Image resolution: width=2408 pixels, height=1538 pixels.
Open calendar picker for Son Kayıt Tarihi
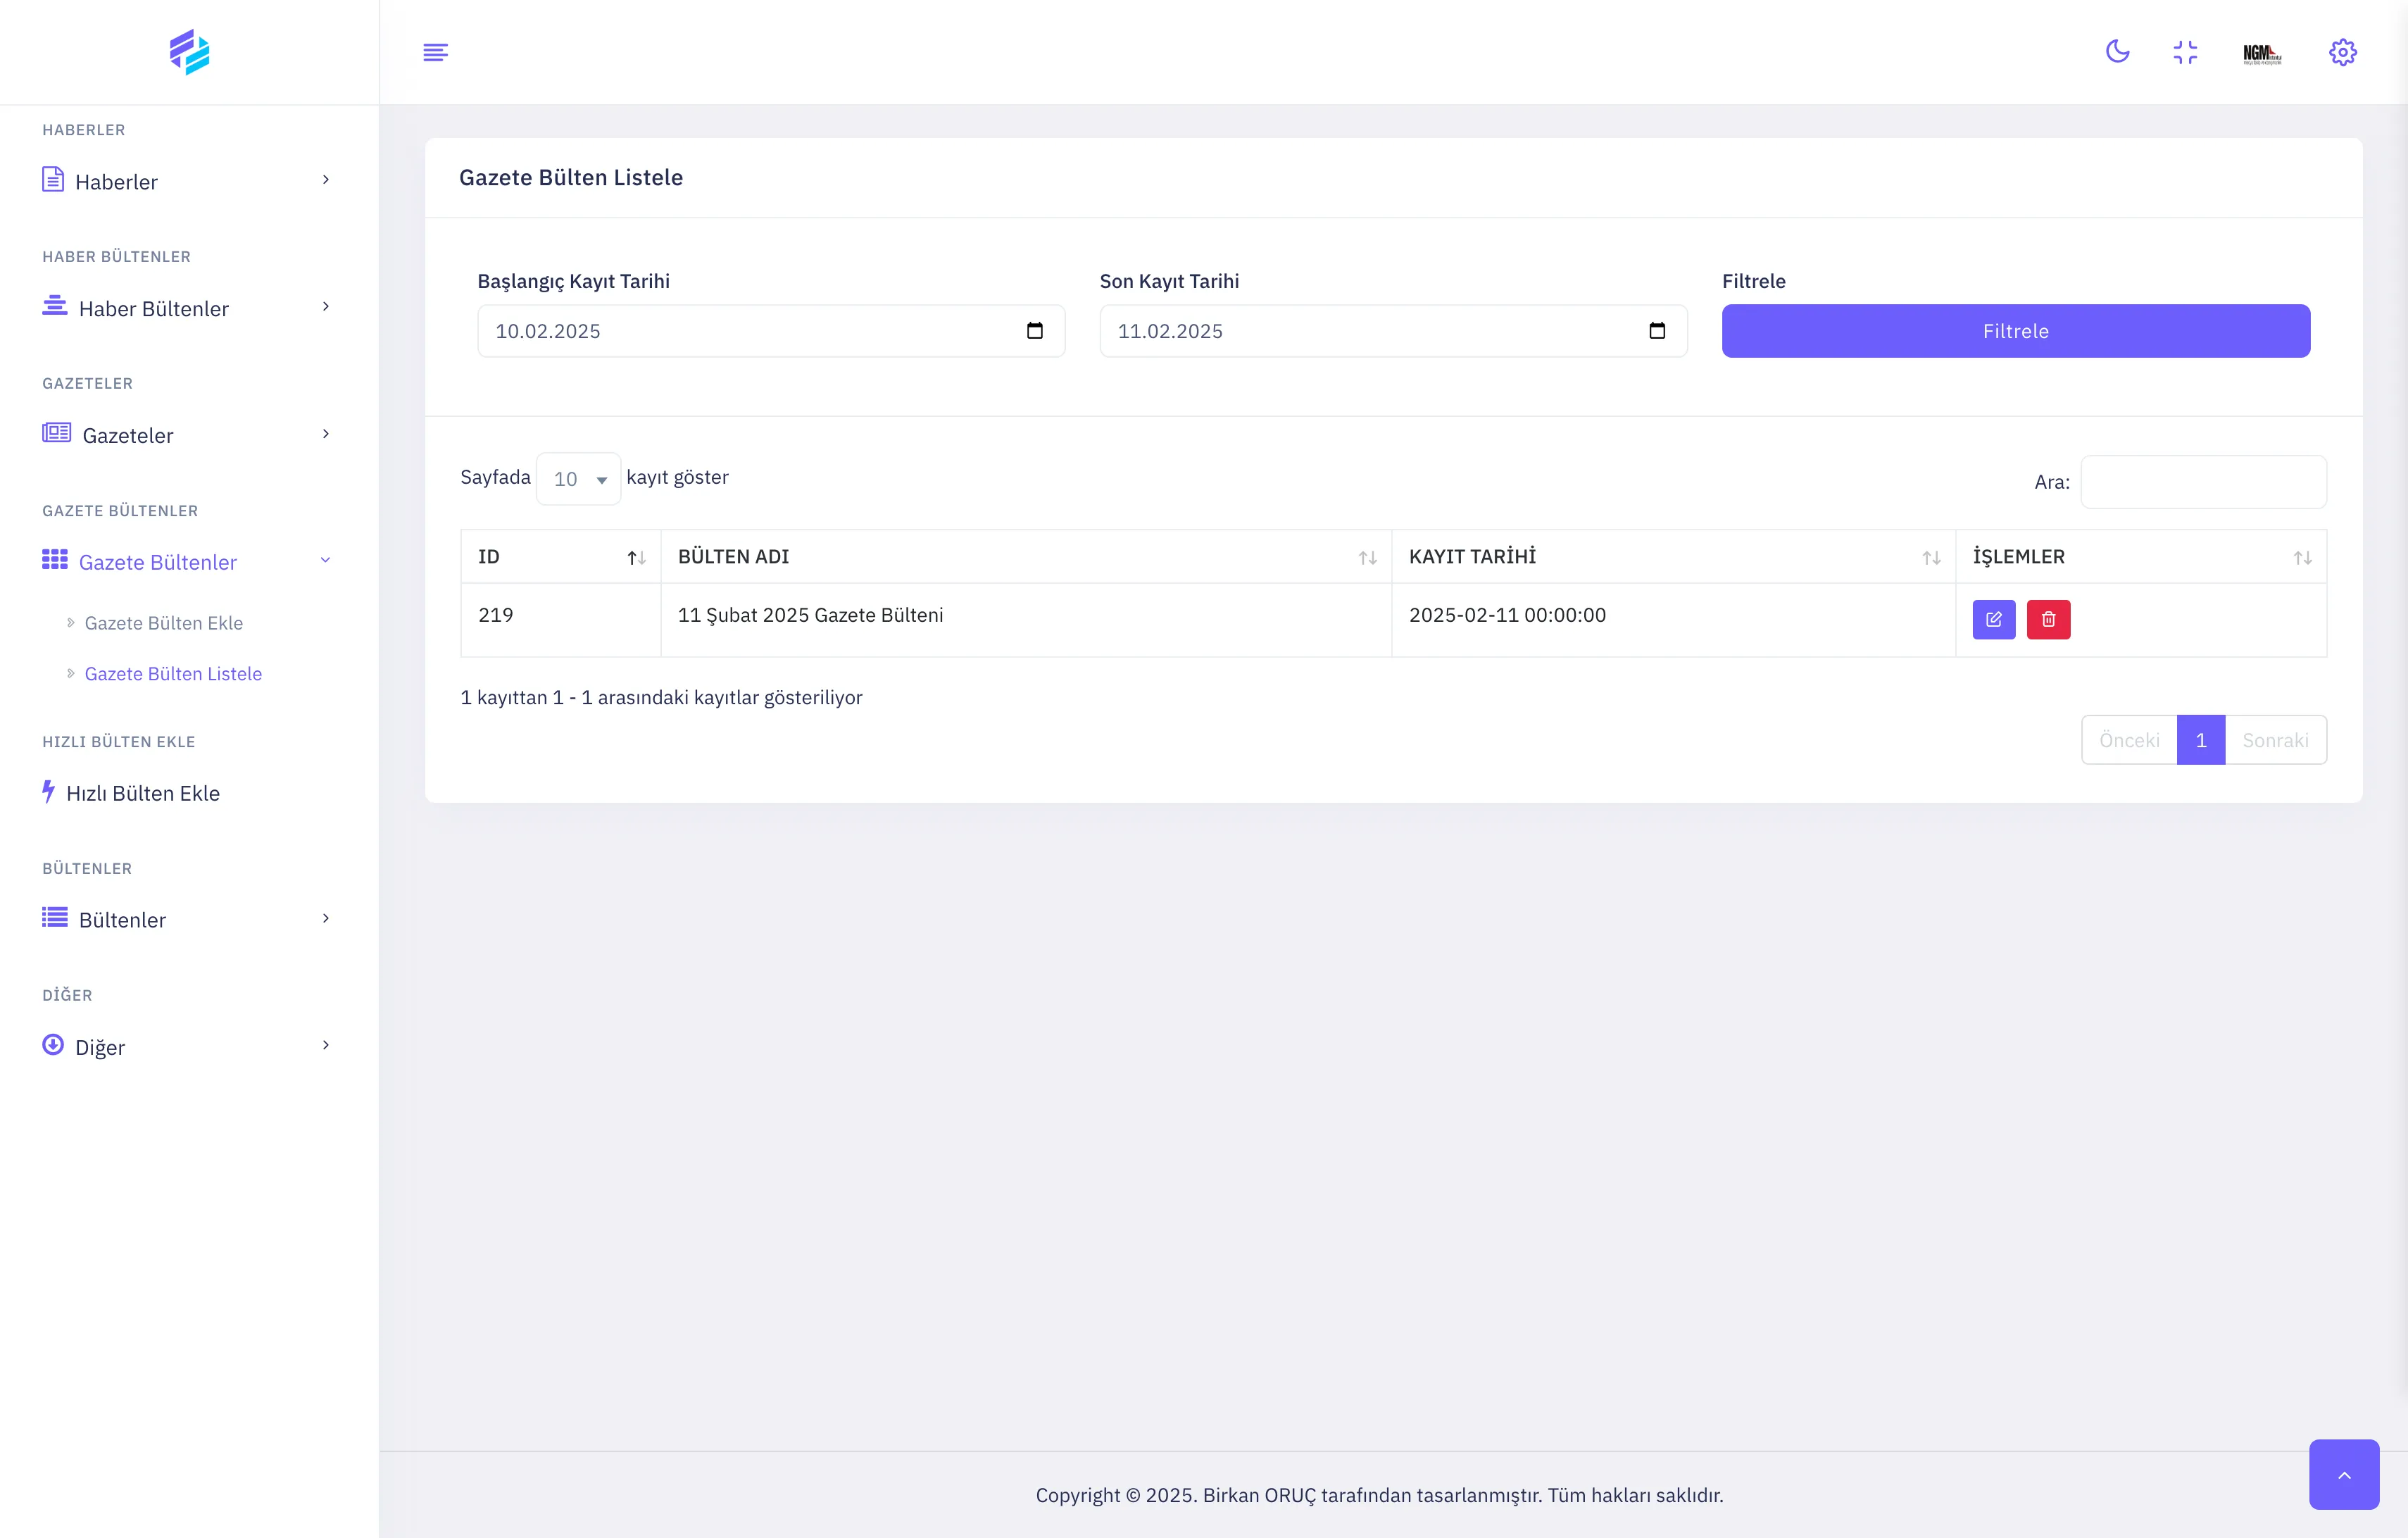(x=1656, y=331)
